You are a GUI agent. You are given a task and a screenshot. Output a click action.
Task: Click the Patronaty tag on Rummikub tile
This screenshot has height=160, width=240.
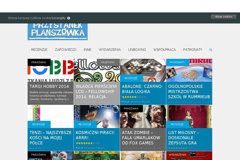178,62
